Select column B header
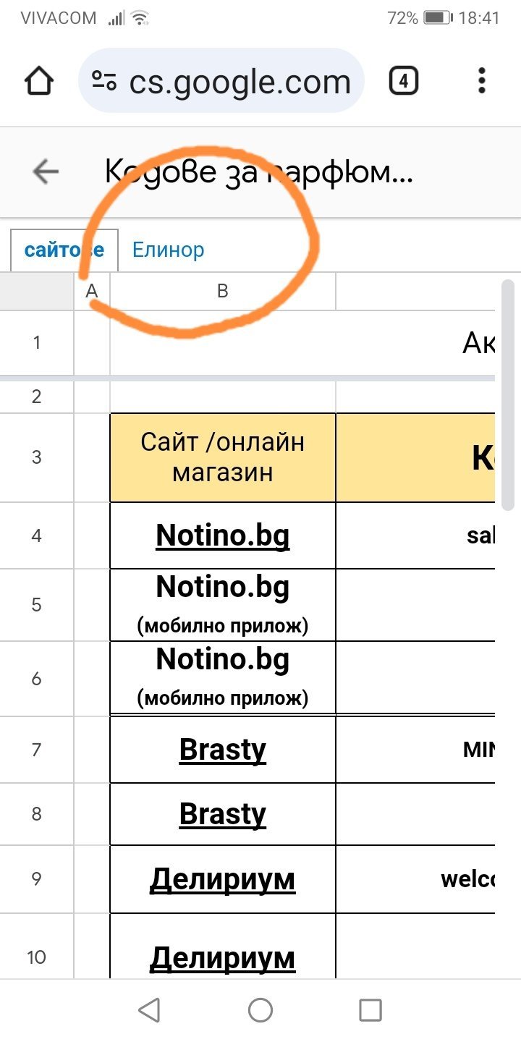Viewport: 521px width, 1042px height. tap(222, 291)
